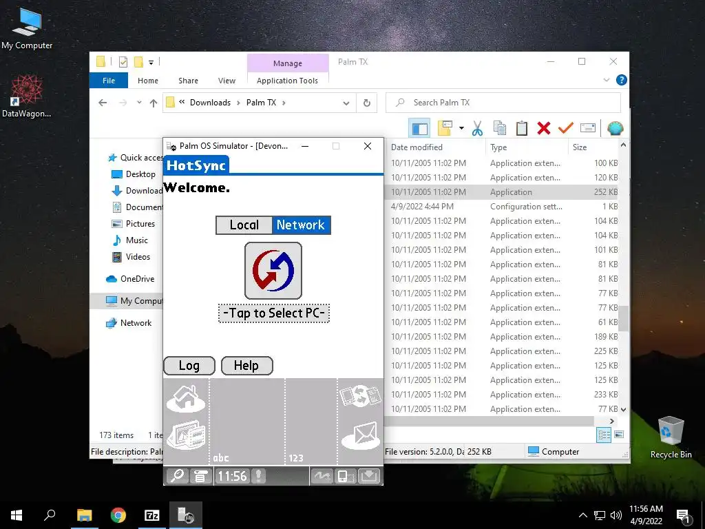This screenshot has width=705, height=529.
Task: Click the Explorer horizontal scrollbar thumb
Action: tap(490, 421)
